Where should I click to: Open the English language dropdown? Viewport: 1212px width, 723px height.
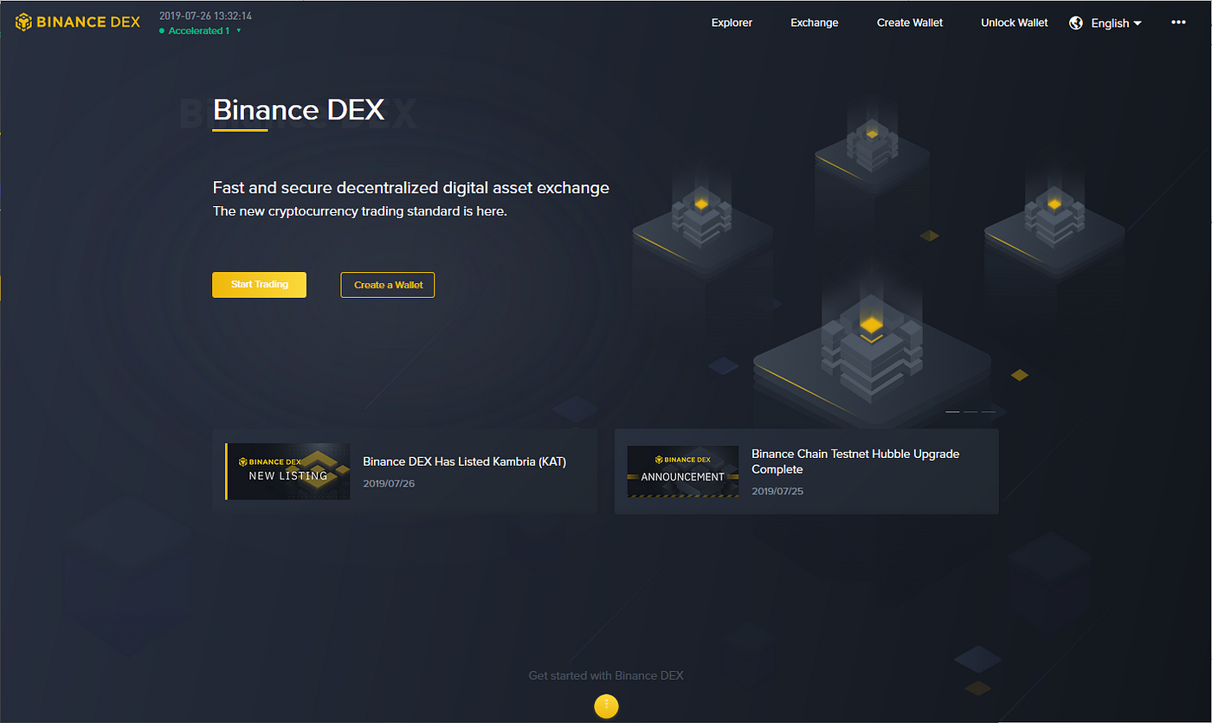1117,23
